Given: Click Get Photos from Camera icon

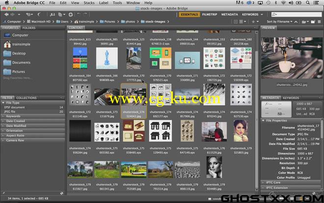Looking at the screenshot, I should [53, 14].
